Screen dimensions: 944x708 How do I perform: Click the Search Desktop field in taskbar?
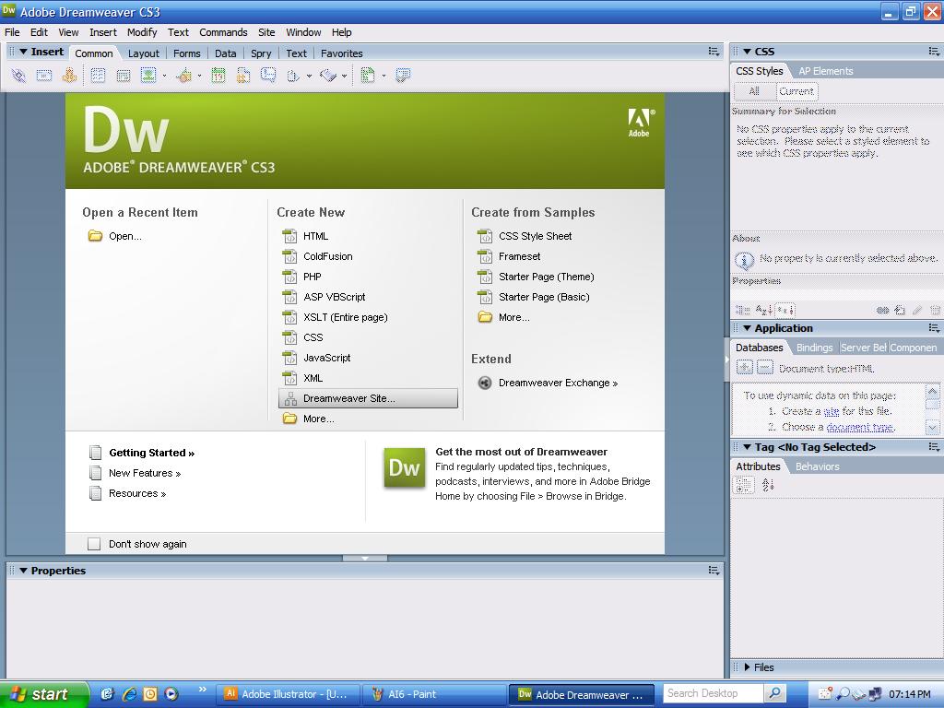pos(714,693)
